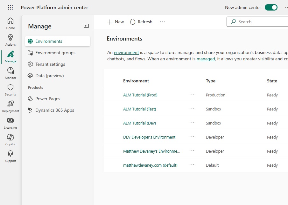Open more options for ALM Tutorial (Prod)
The width and height of the screenshot is (288, 205).
(192, 95)
